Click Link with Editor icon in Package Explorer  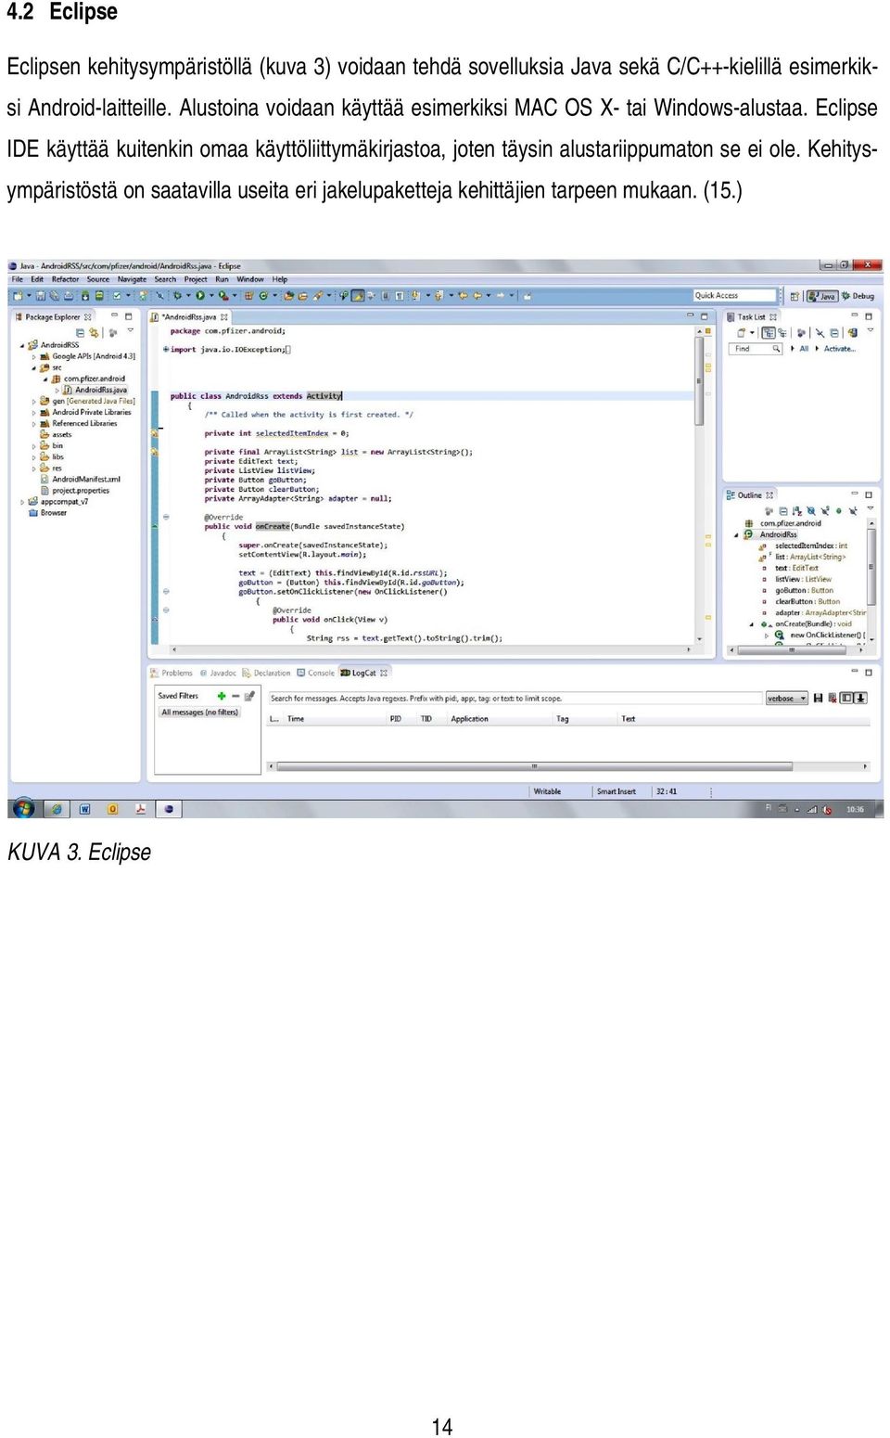click(93, 332)
